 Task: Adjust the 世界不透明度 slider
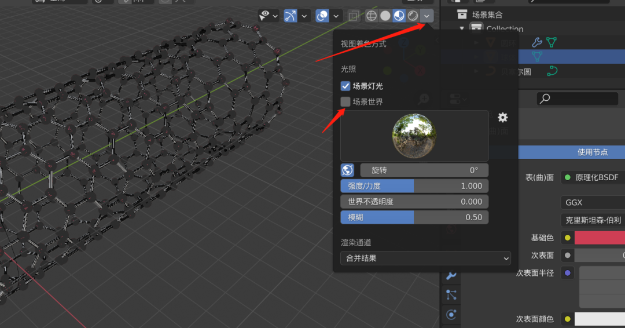click(414, 202)
